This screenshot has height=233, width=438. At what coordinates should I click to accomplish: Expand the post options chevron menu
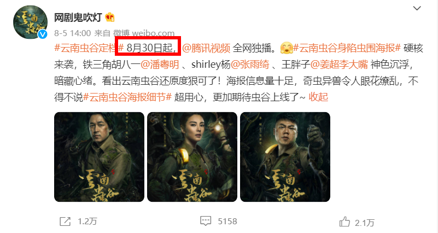[x=417, y=8]
